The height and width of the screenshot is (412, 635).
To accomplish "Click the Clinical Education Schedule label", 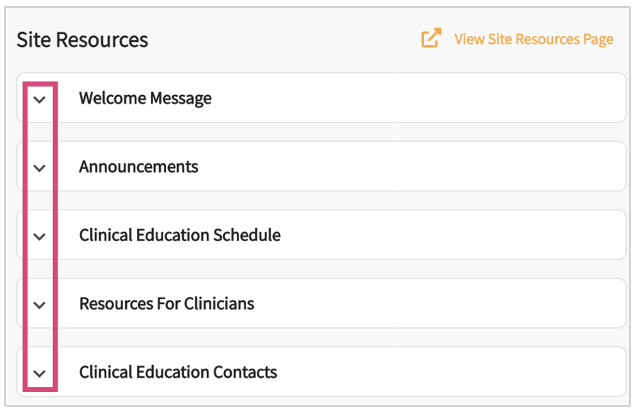I will (180, 235).
